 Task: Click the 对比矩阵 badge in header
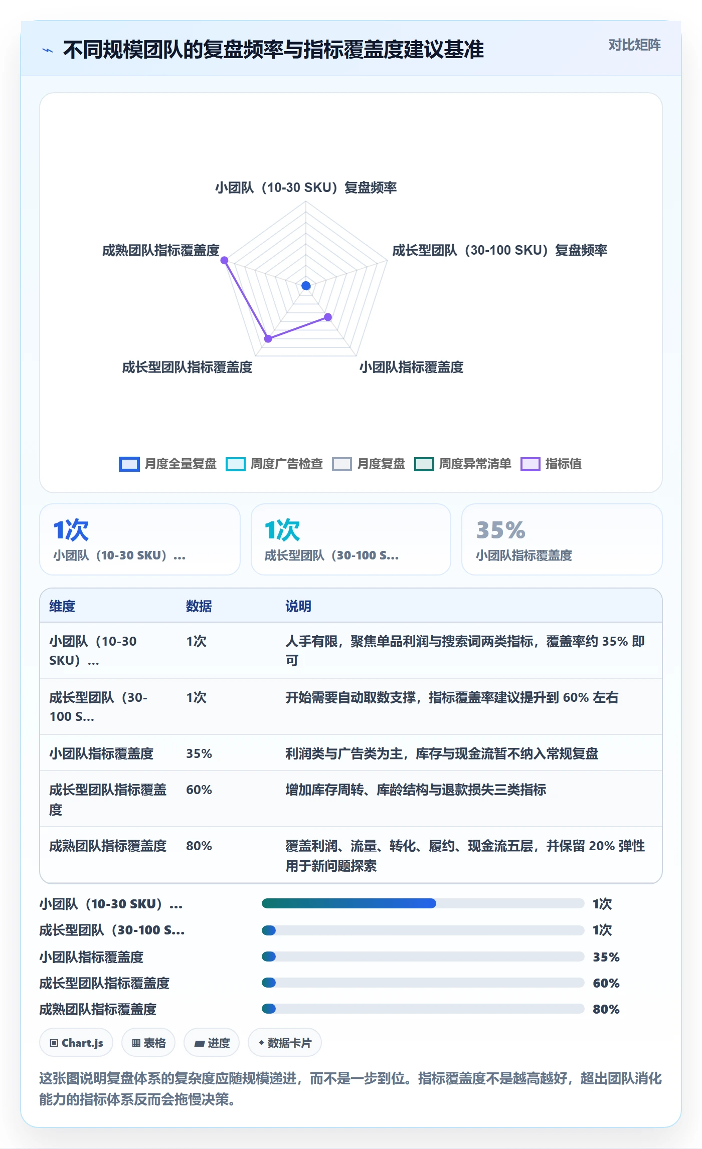point(634,45)
